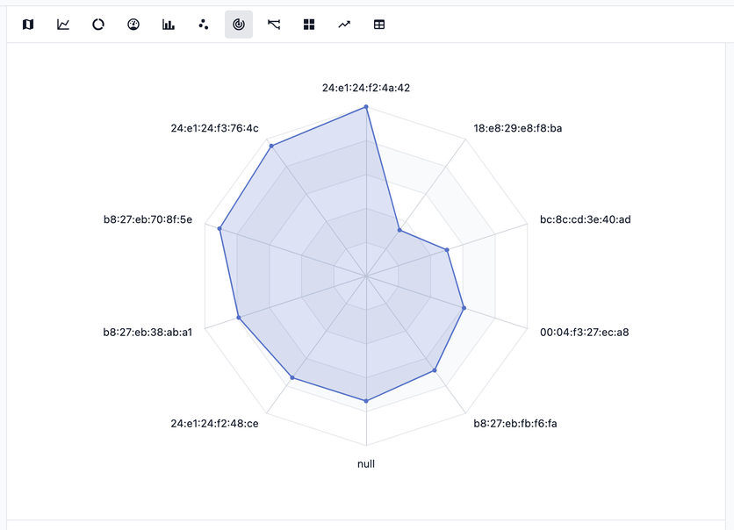Click the bc:8c:cd:3e:40:ad axis label
734x530 pixels.
pyautogui.click(x=585, y=219)
